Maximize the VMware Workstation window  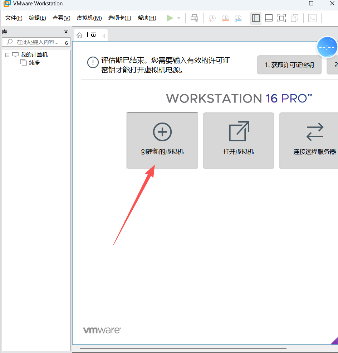[x=311, y=3]
